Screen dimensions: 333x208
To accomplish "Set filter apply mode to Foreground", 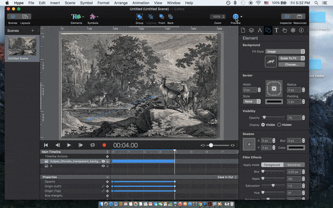I will pos(272,165).
